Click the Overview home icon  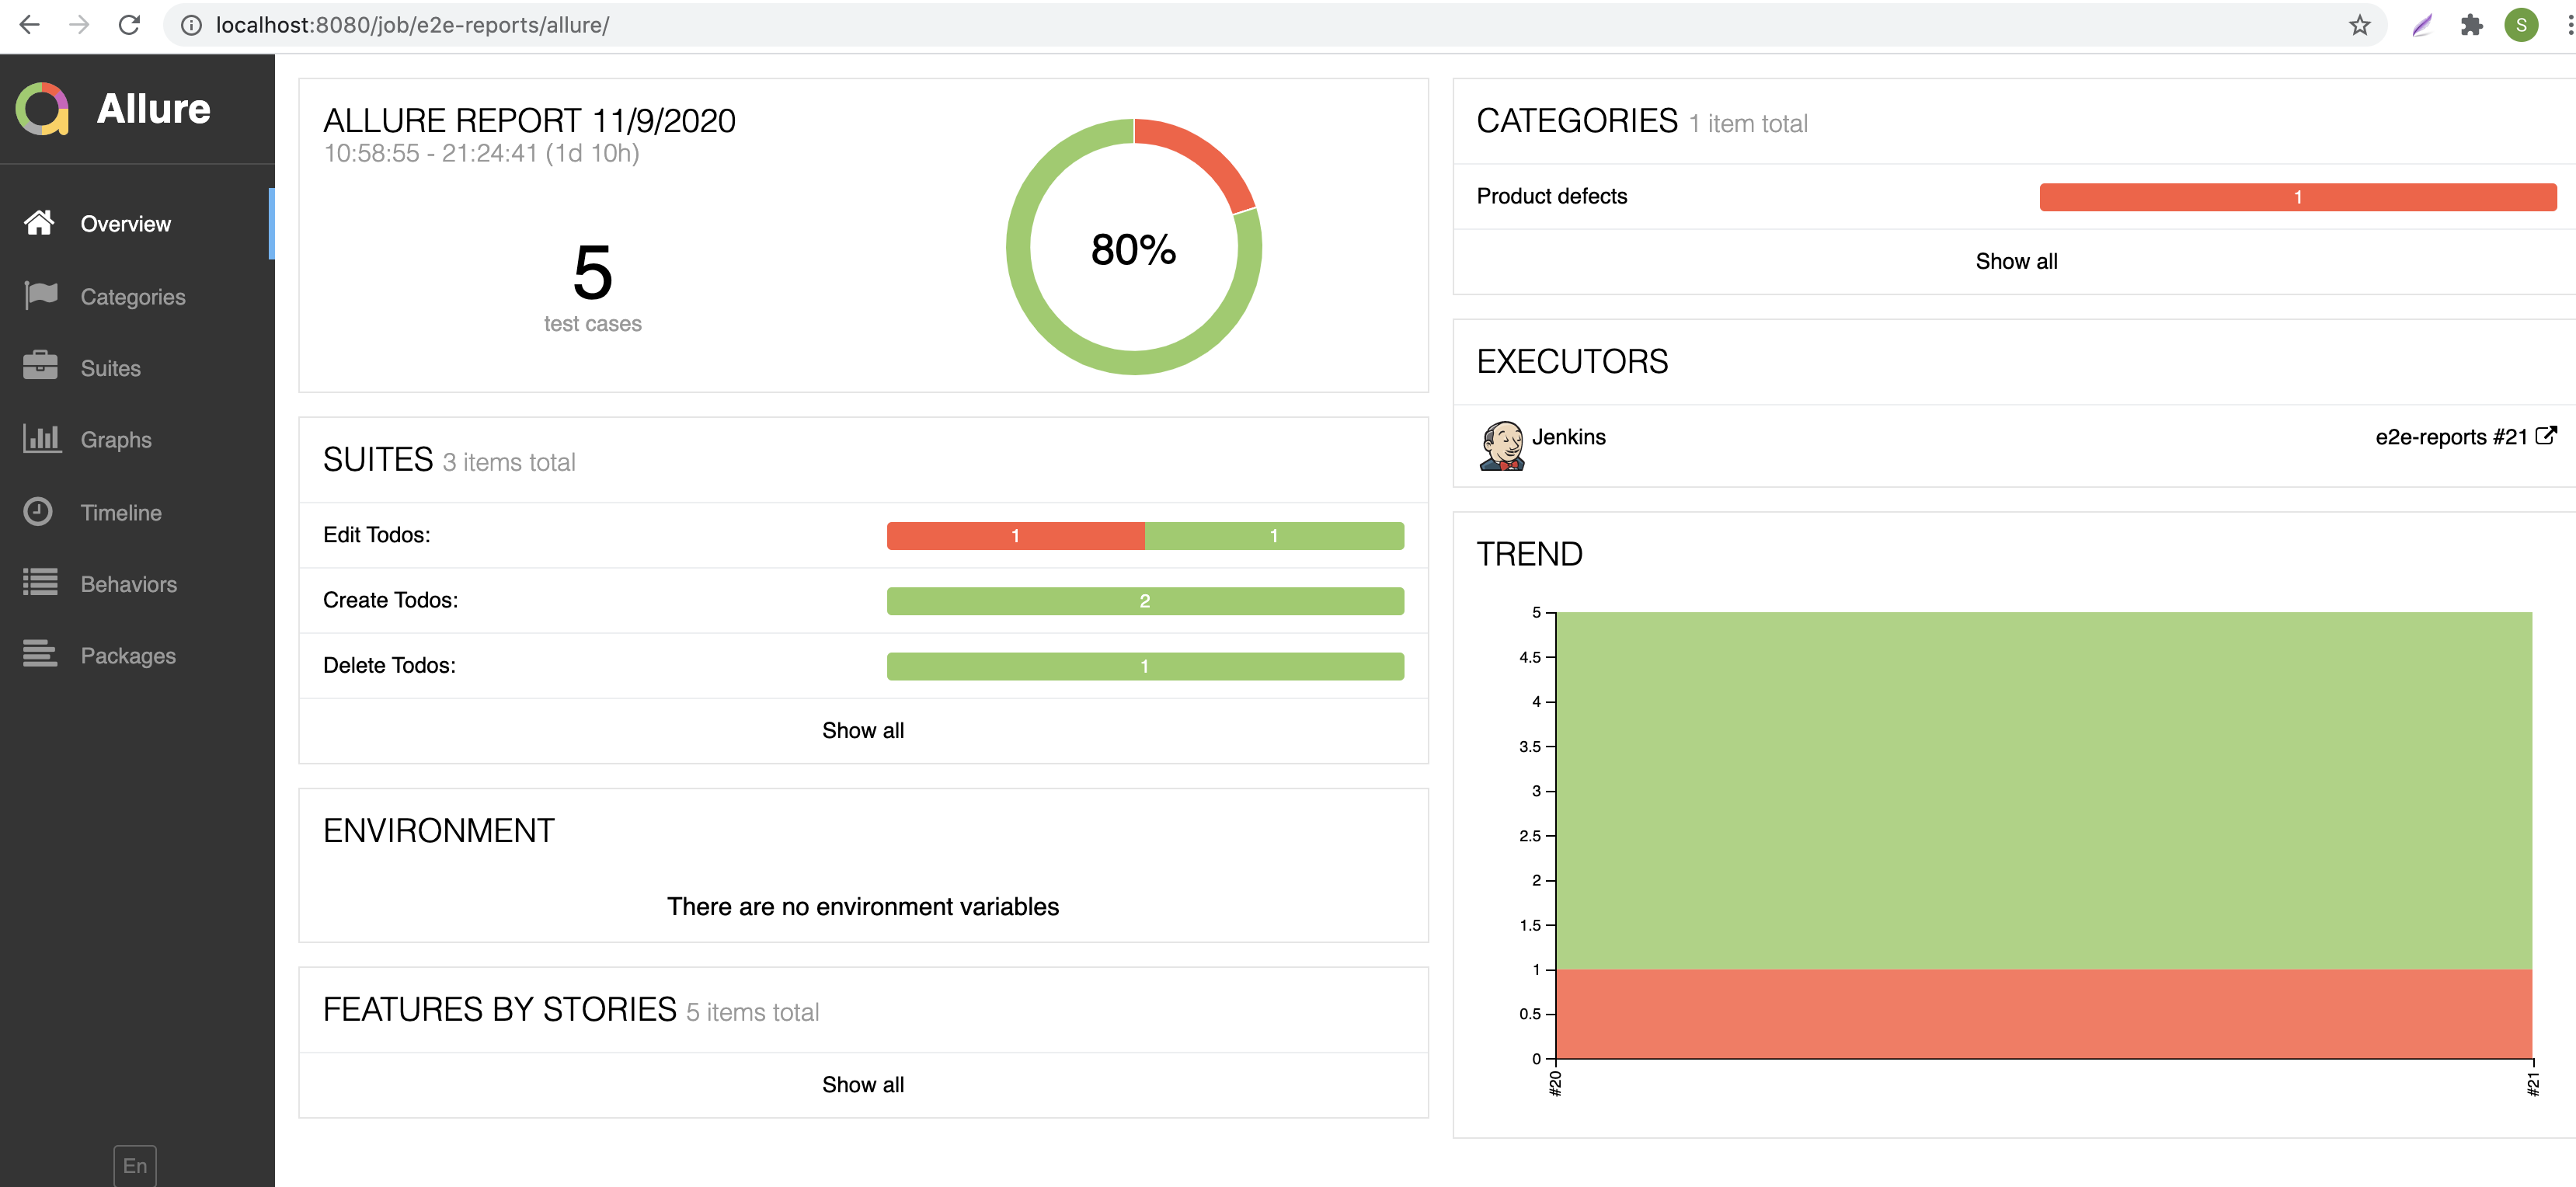(x=39, y=223)
